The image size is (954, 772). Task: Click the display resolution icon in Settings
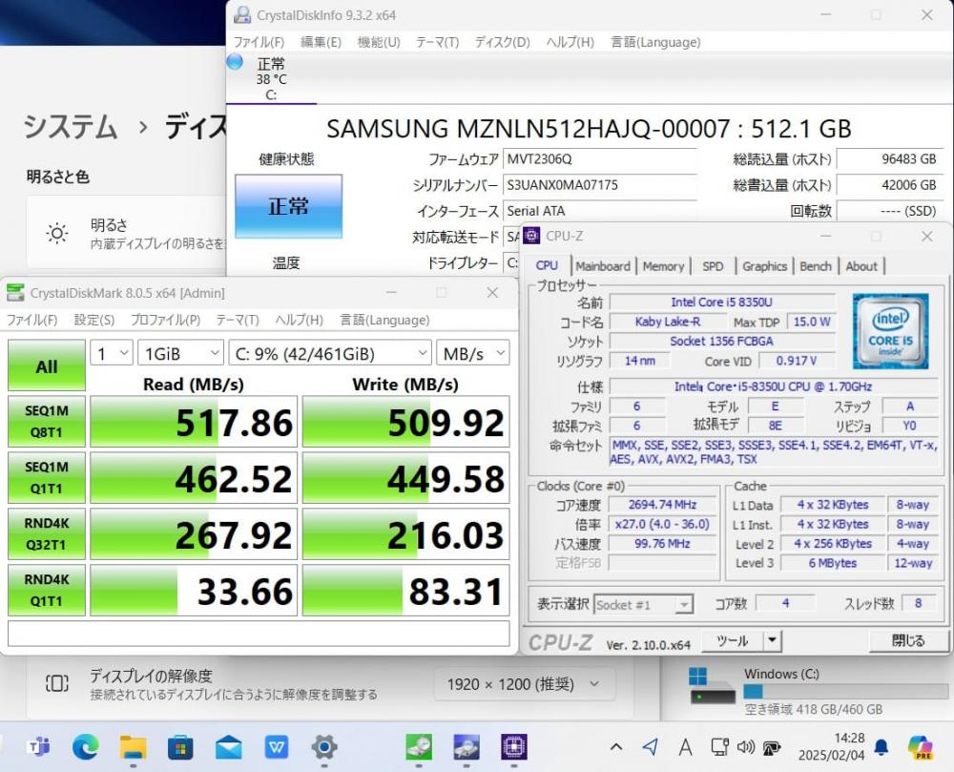point(57,684)
